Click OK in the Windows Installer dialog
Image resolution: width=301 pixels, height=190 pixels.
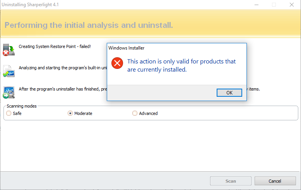[x=229, y=93]
